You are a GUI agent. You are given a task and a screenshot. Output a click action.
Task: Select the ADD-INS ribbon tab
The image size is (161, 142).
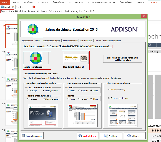155,3
